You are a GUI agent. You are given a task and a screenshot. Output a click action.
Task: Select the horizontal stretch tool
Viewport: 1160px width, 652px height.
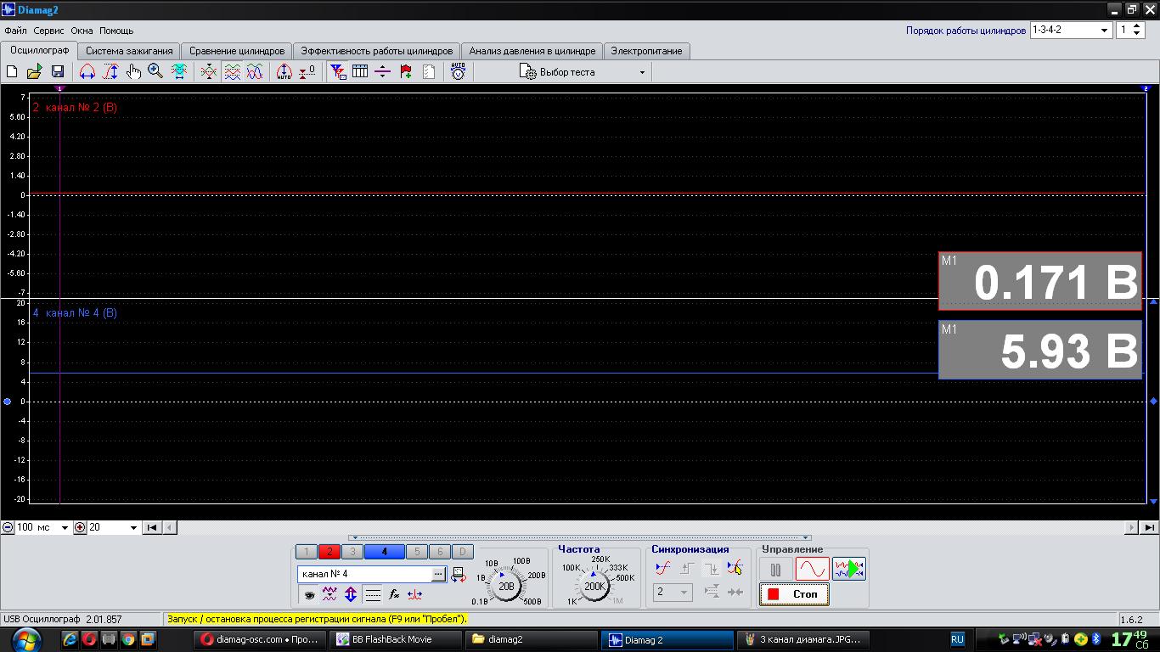click(x=87, y=72)
